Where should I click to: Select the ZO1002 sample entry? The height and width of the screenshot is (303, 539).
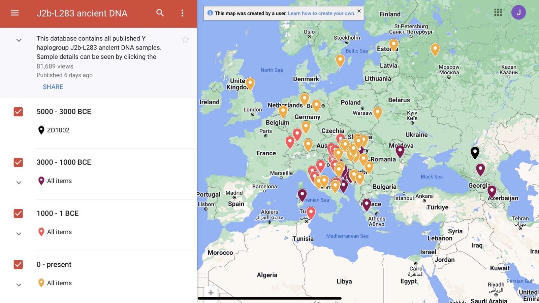(58, 130)
